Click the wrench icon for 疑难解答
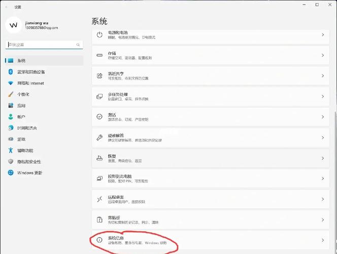This screenshot has height=254, width=337. tap(99, 137)
